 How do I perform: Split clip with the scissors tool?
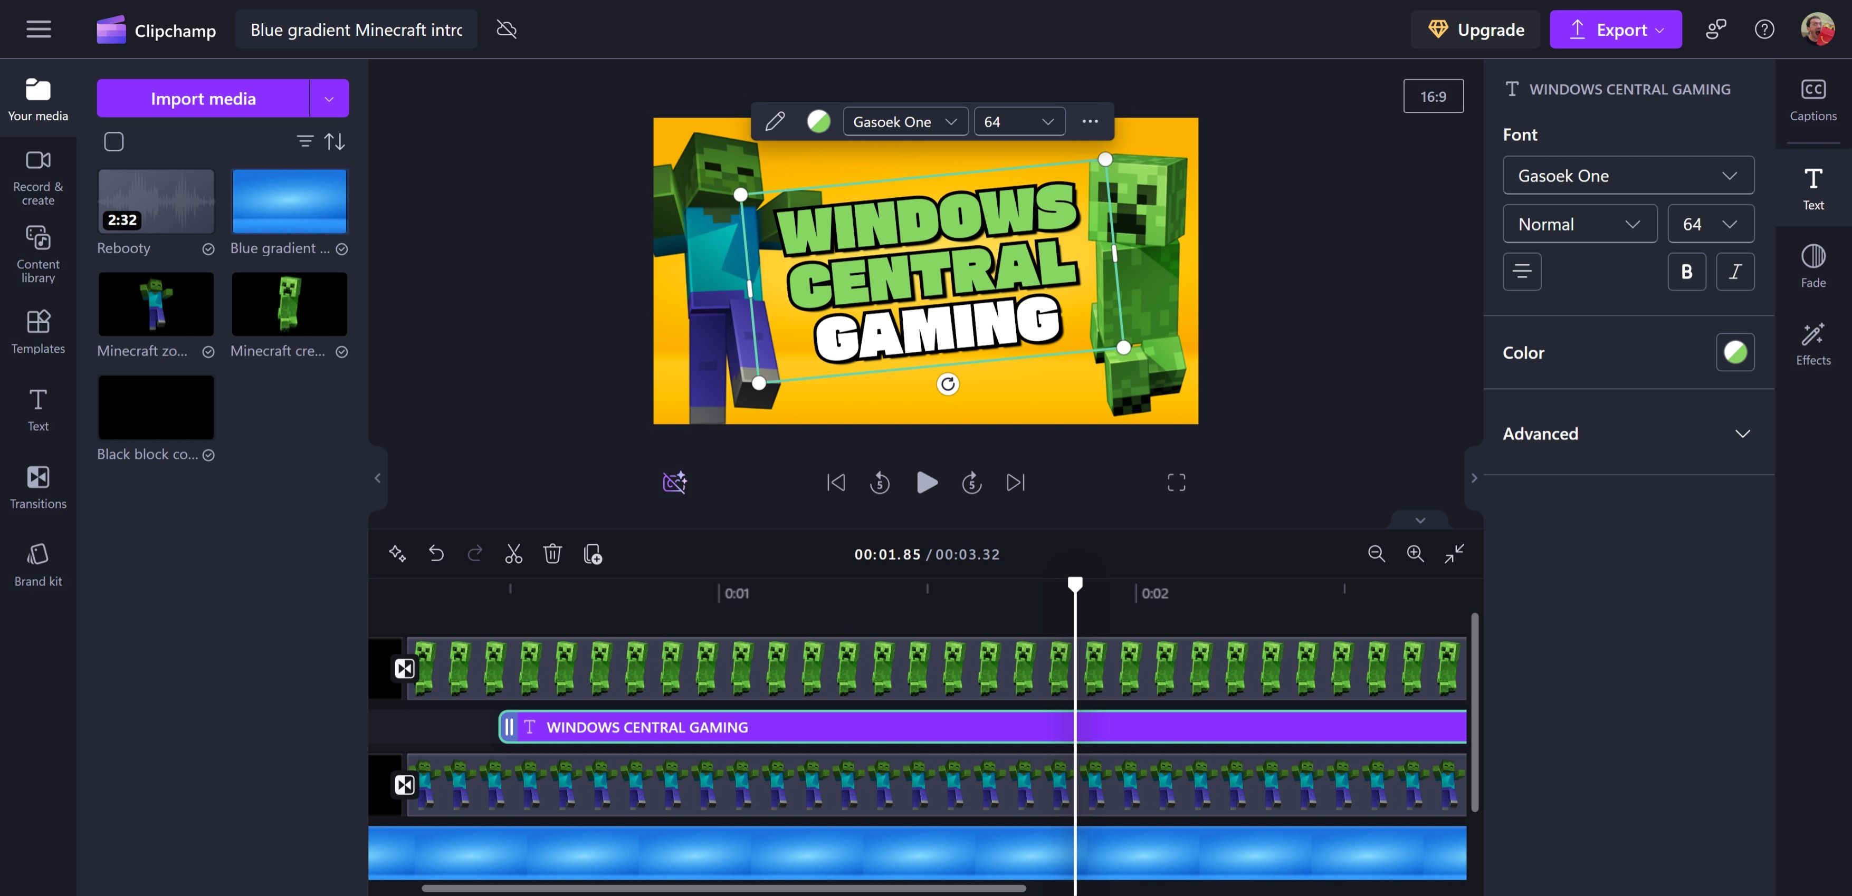point(513,553)
